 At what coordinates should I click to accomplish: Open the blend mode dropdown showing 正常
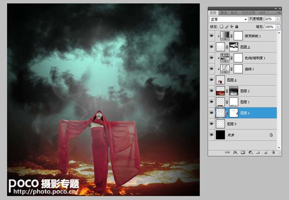point(229,19)
